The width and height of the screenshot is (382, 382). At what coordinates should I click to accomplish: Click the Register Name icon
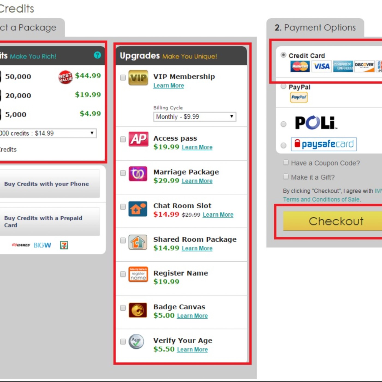point(138,274)
